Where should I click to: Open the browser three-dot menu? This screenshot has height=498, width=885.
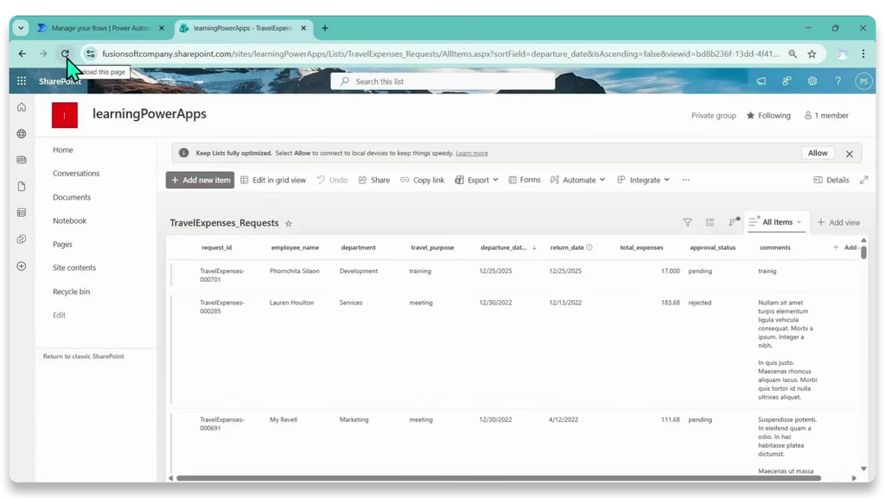pyautogui.click(x=863, y=54)
